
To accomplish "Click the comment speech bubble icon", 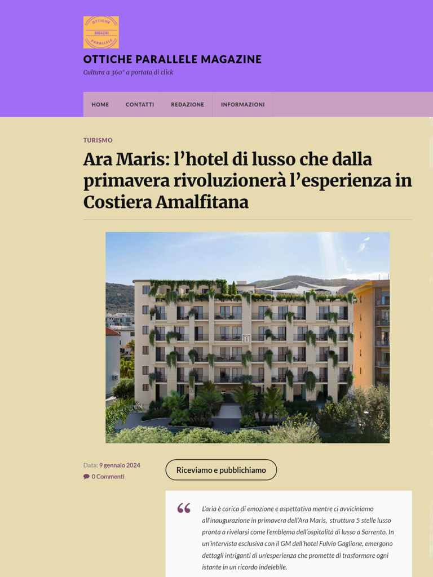I will 86,477.
